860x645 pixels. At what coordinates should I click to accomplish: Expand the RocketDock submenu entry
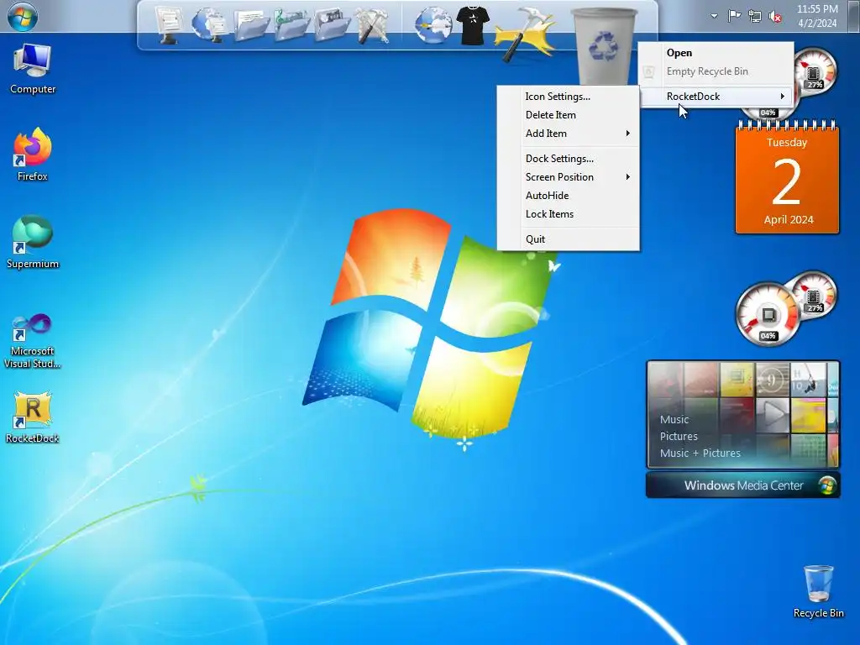tap(716, 97)
